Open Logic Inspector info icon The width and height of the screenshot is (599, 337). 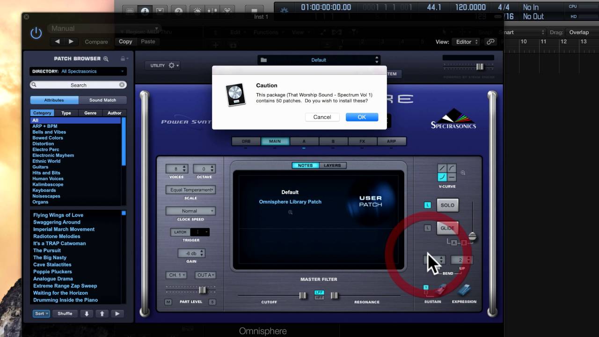pos(145,11)
